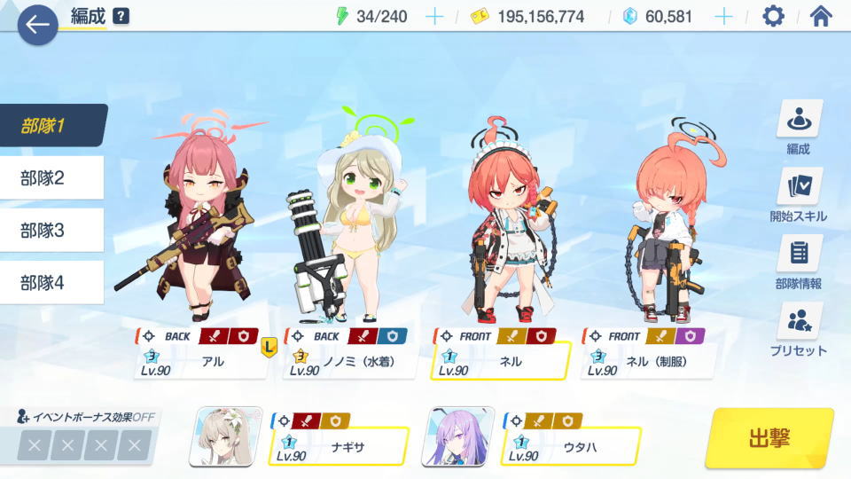Open the 編成 formation icon
The width and height of the screenshot is (851, 479).
799,119
